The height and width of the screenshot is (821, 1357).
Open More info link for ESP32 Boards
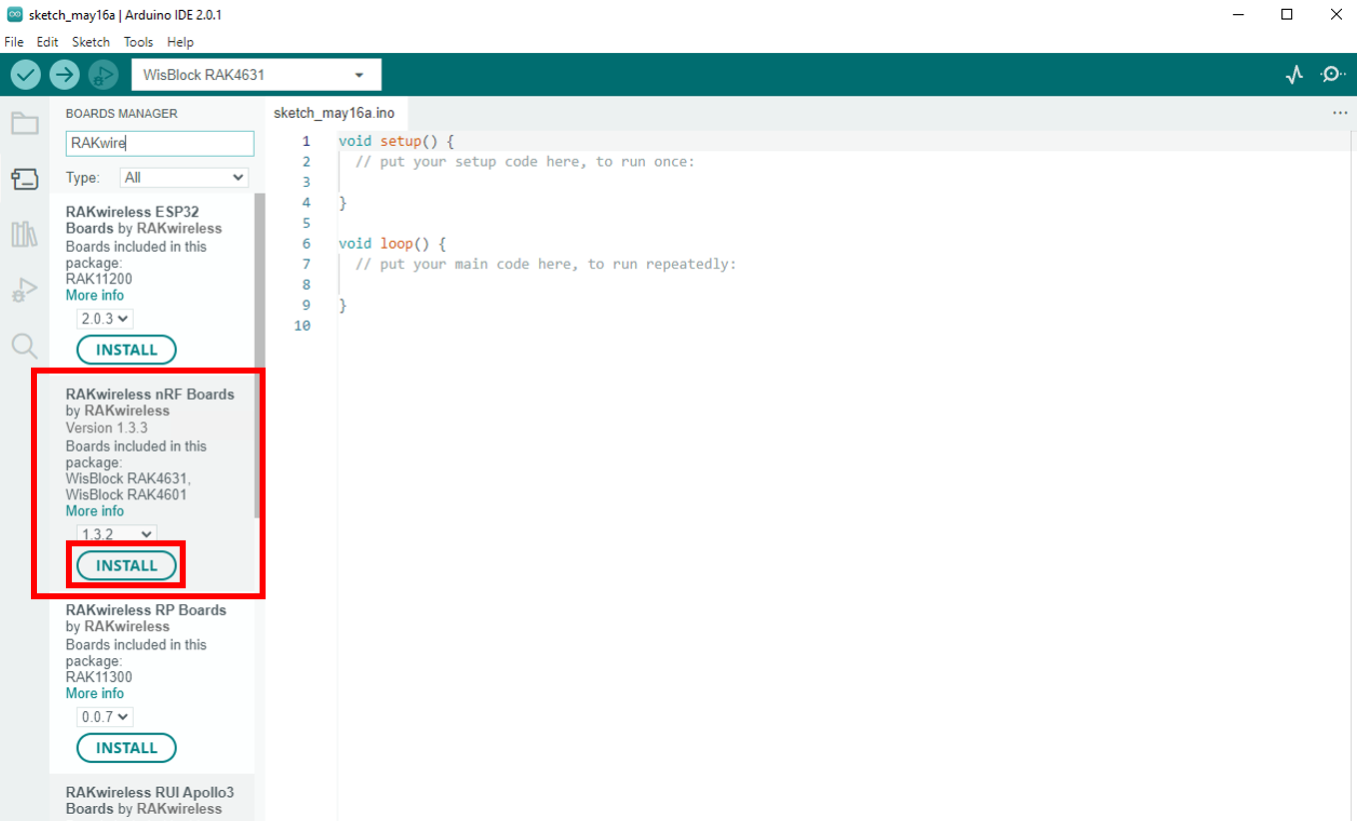click(x=95, y=296)
